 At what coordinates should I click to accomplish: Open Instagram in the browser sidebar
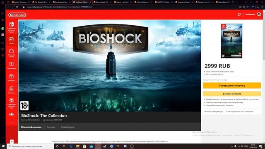pos(3,35)
